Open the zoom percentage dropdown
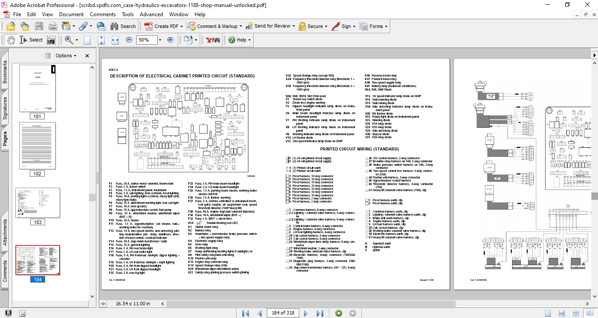The image size is (598, 318). [x=159, y=40]
